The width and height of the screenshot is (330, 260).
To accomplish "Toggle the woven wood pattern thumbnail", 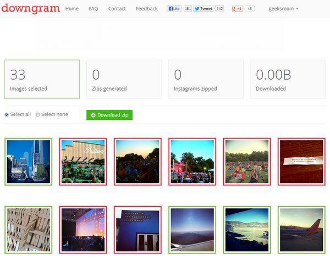I will (29, 230).
